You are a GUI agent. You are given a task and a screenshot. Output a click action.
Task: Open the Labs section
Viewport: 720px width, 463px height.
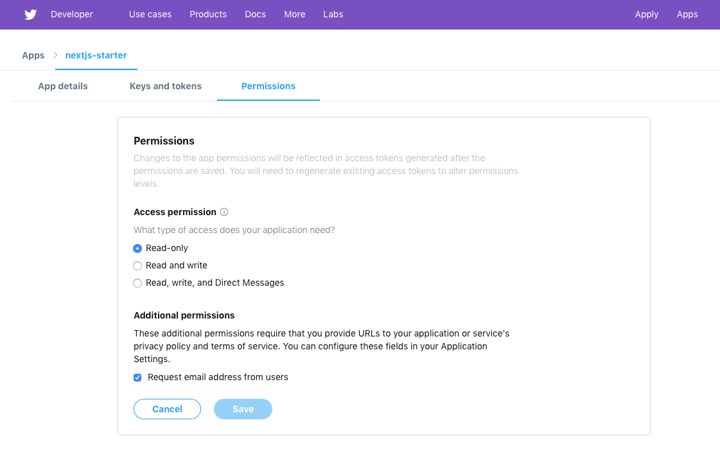coord(333,14)
